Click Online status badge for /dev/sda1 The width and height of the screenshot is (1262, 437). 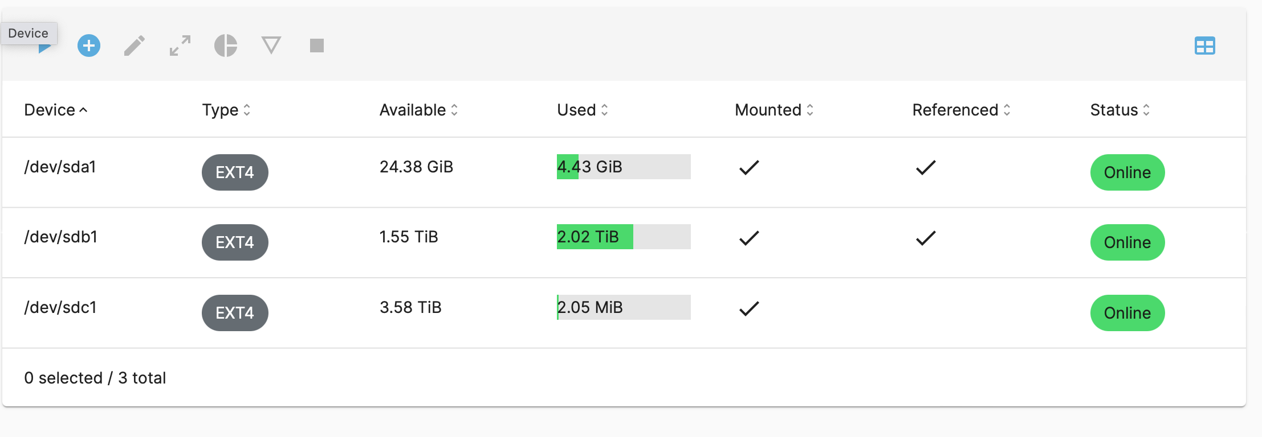point(1127,172)
